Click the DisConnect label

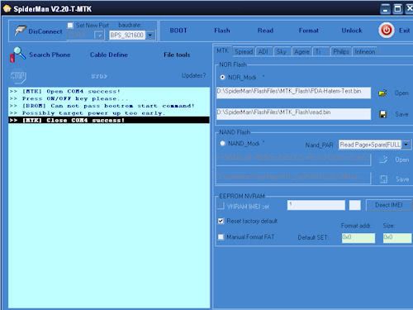[45, 31]
